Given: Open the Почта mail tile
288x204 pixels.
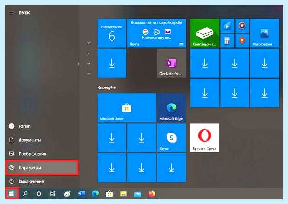Looking at the screenshot, I should [157, 33].
